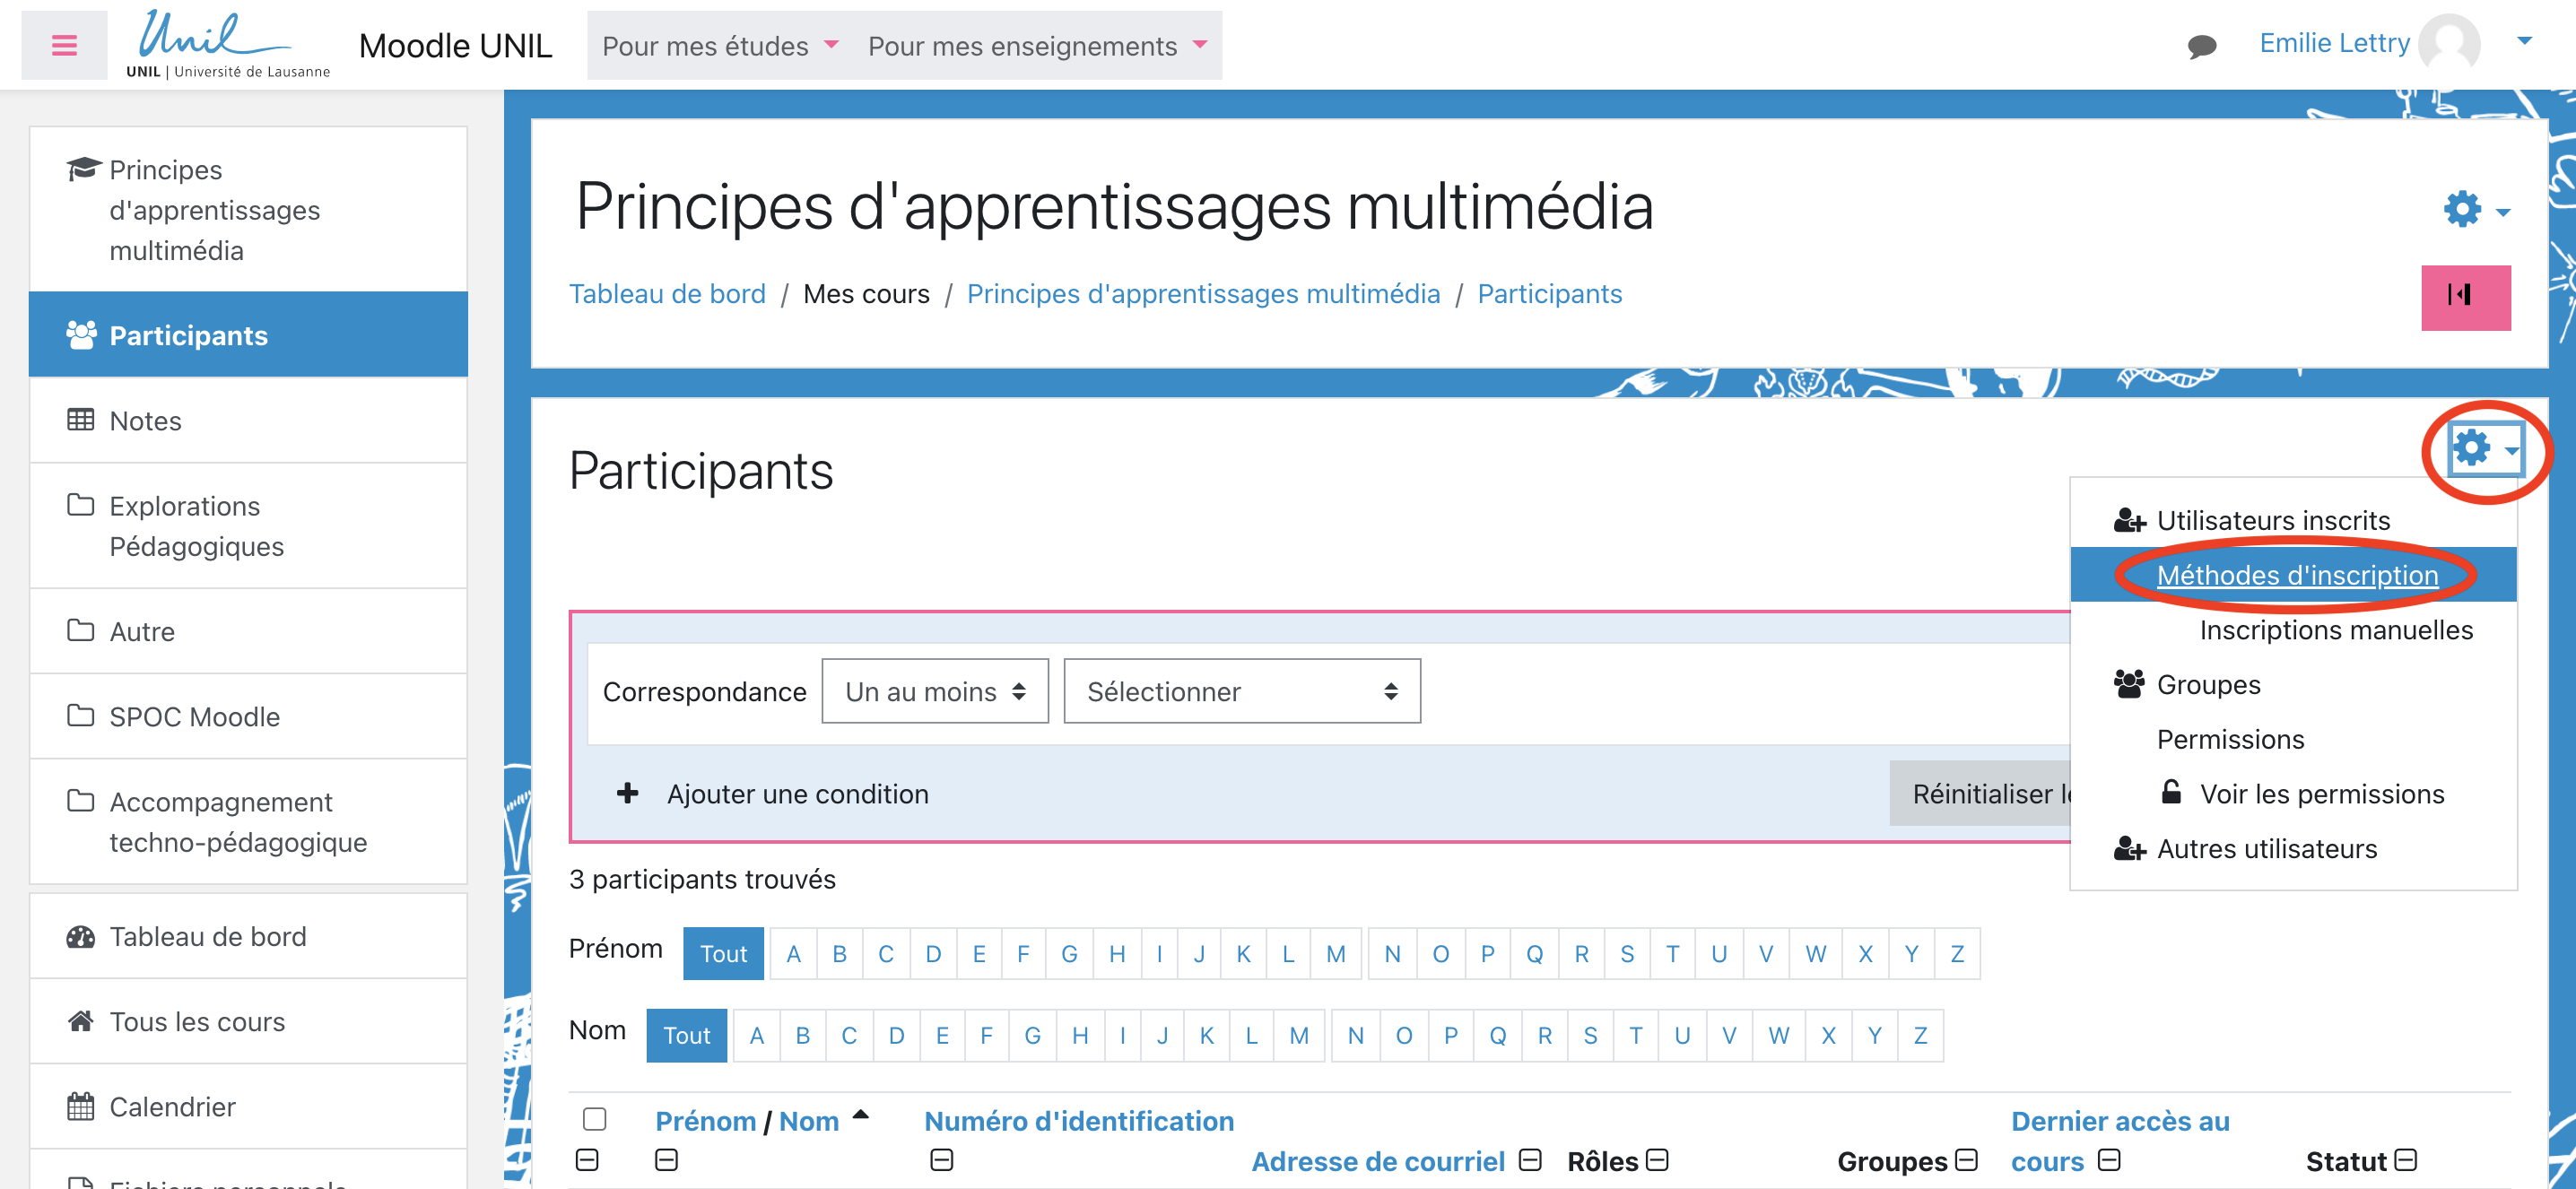Hide the Groupes column
The width and height of the screenshot is (2576, 1189).
(x=1967, y=1160)
